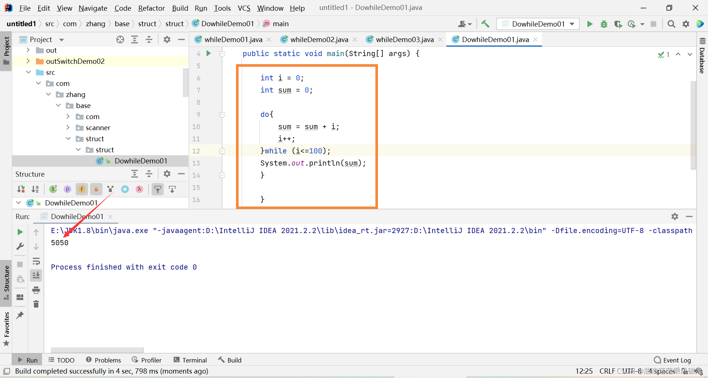Rerun program in Run panel
Viewport: 708px width, 378px height.
pos(20,232)
